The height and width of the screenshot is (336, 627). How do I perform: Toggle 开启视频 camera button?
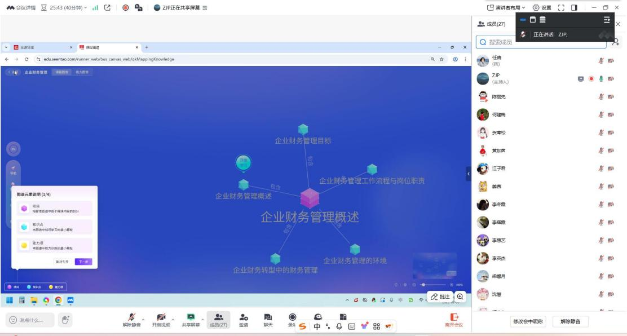point(161,320)
